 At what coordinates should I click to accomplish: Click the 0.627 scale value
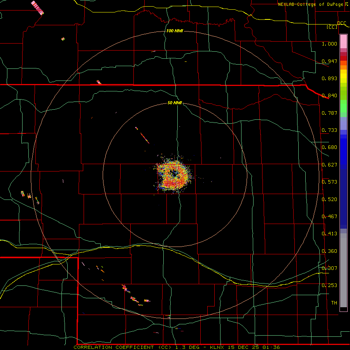point(329,165)
